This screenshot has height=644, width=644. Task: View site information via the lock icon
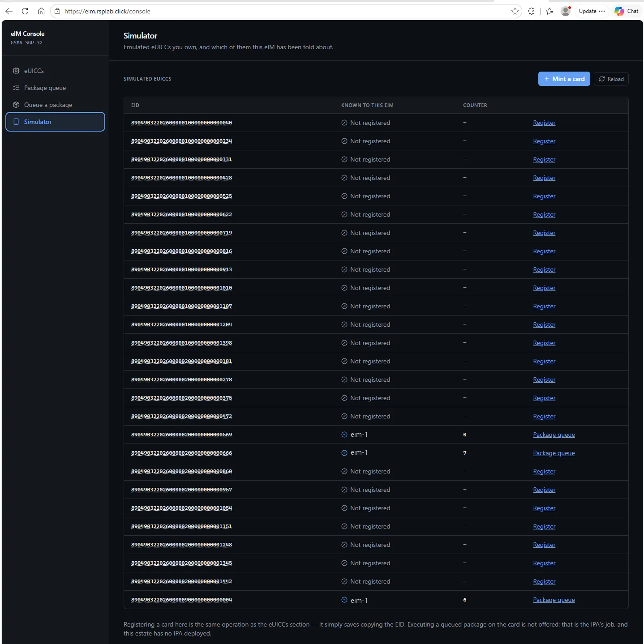(57, 11)
